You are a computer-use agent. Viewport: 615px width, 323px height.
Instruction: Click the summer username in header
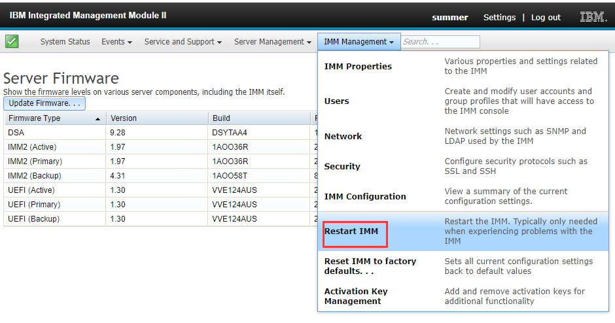[x=450, y=17]
